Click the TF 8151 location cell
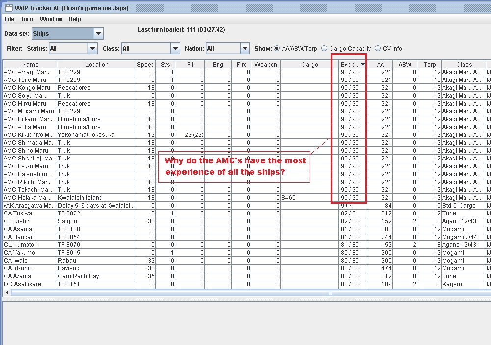The image size is (491, 345). click(x=97, y=284)
